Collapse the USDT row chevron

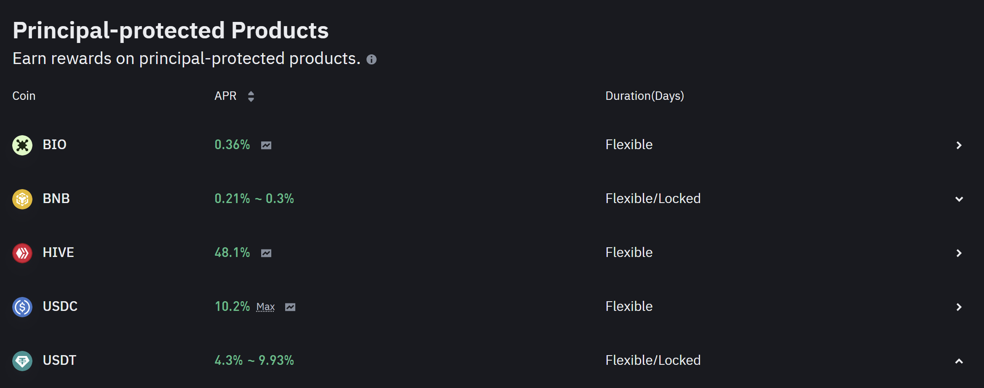tap(959, 361)
